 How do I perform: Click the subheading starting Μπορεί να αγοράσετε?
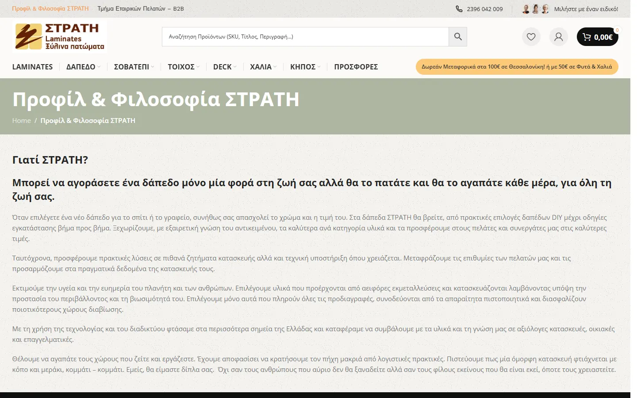click(312, 190)
